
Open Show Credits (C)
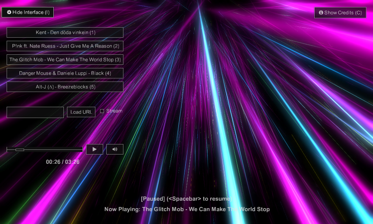point(340,12)
